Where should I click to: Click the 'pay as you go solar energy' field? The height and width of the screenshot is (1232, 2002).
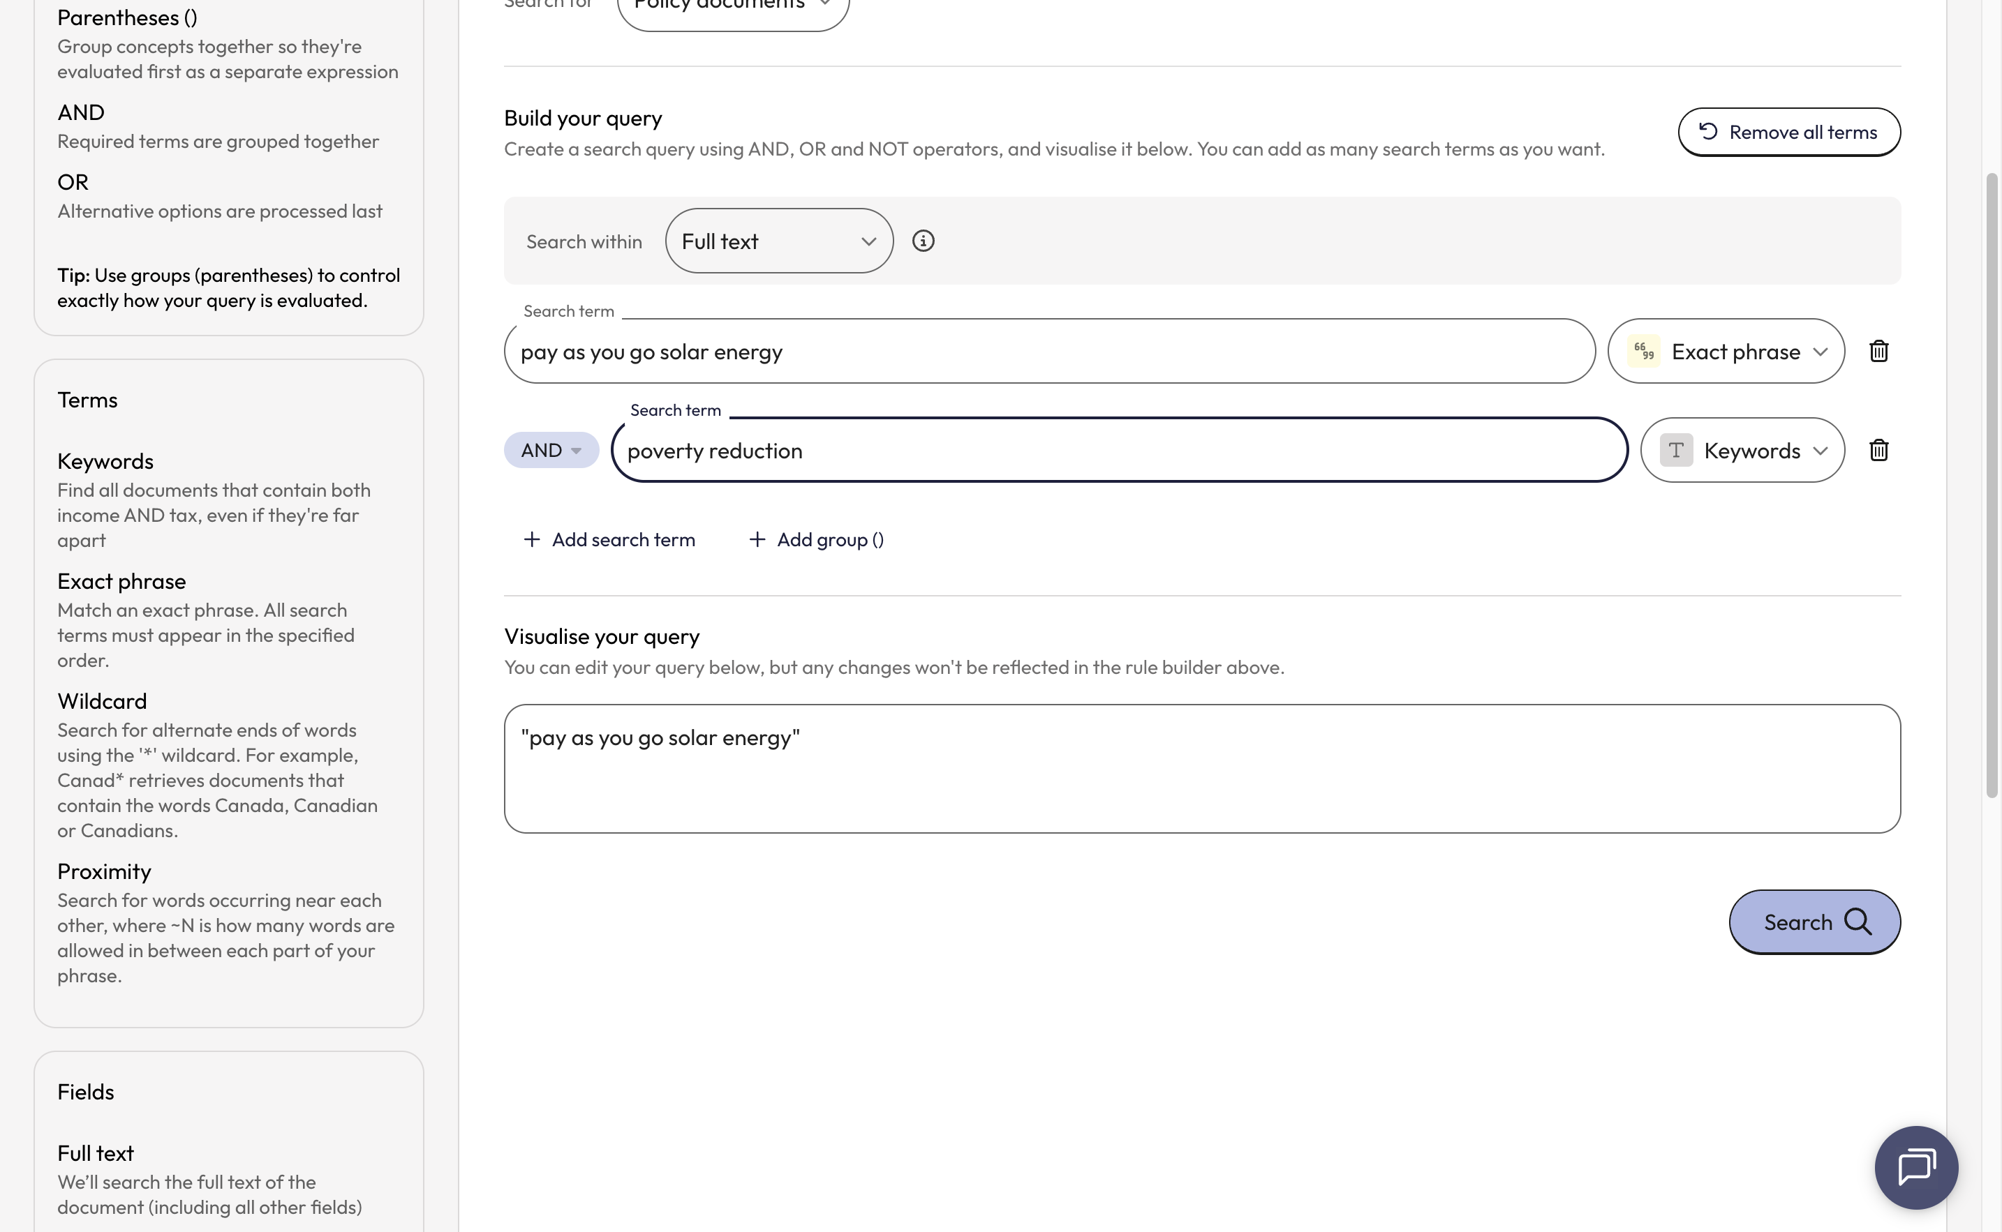(1049, 351)
